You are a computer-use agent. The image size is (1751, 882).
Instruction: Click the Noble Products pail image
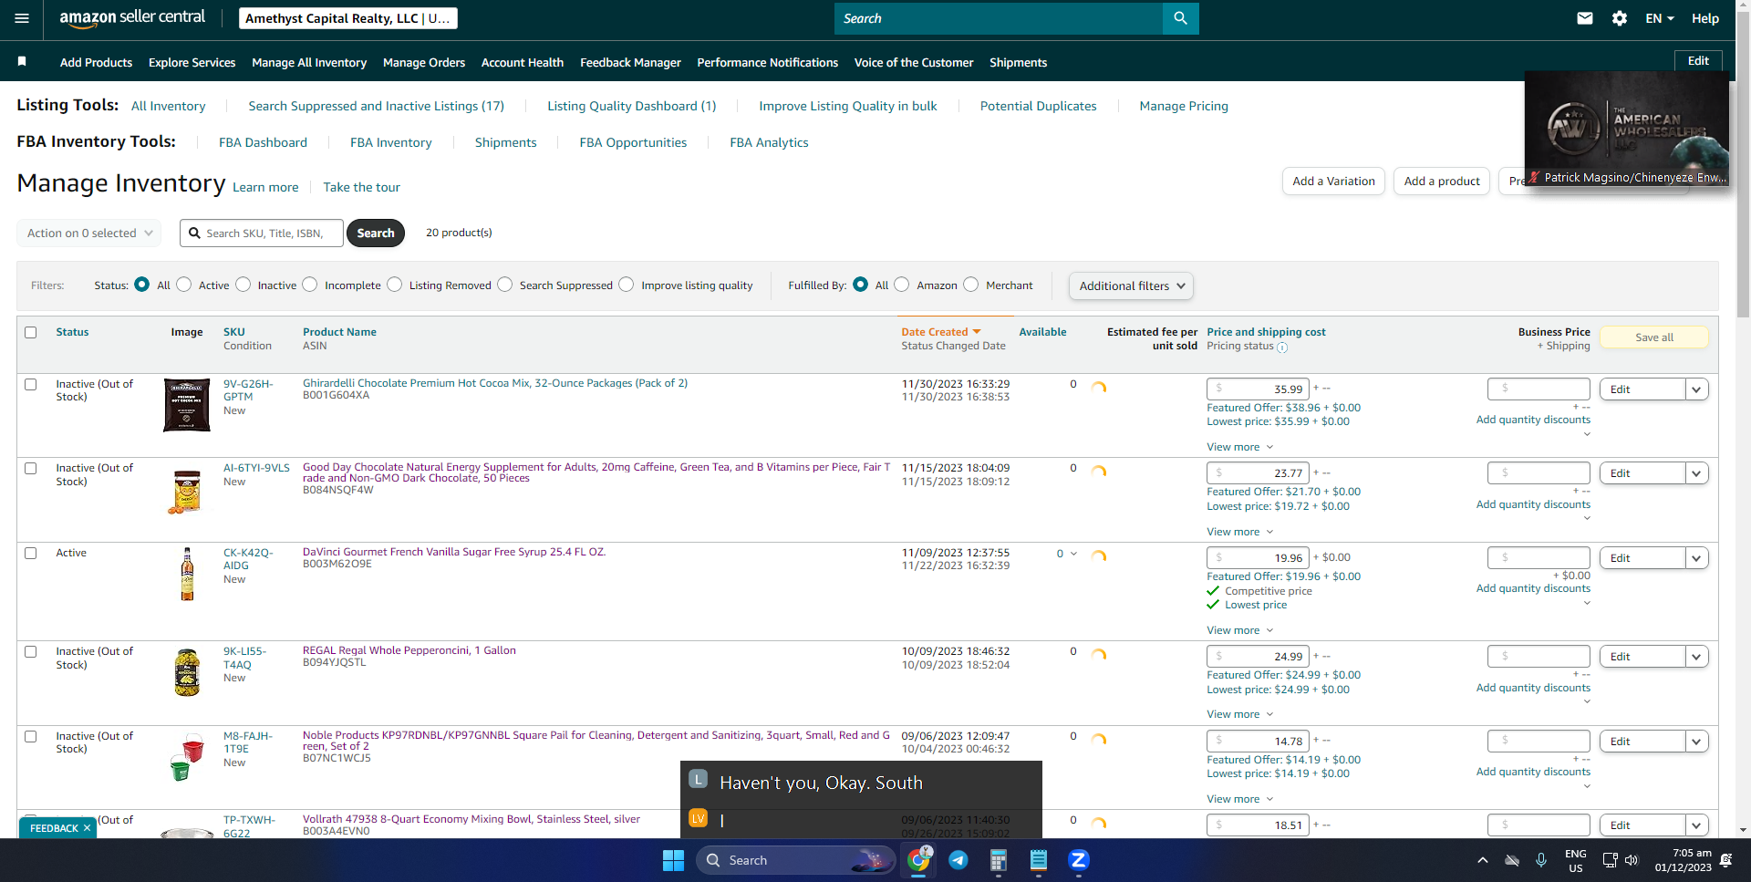point(187,757)
